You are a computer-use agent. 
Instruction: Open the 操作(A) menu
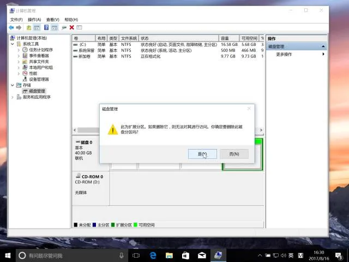[34, 20]
